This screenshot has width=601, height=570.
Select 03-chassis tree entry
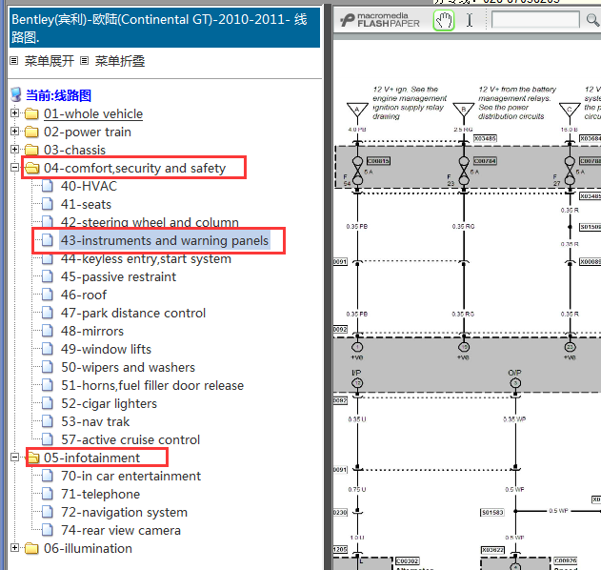74,150
